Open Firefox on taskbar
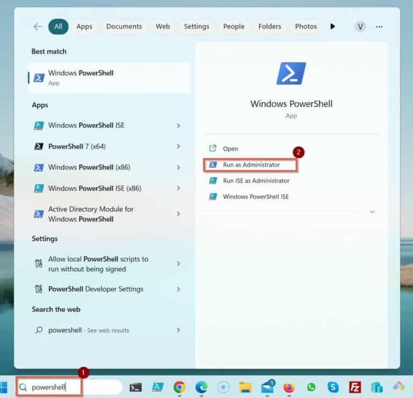413x398 pixels. (289, 387)
